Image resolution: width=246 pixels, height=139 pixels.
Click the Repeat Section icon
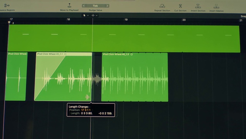point(162,6)
